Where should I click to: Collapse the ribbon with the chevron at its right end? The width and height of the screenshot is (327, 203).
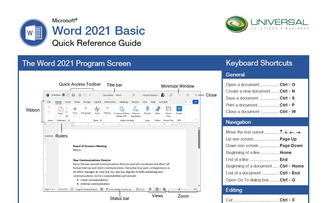[197, 120]
